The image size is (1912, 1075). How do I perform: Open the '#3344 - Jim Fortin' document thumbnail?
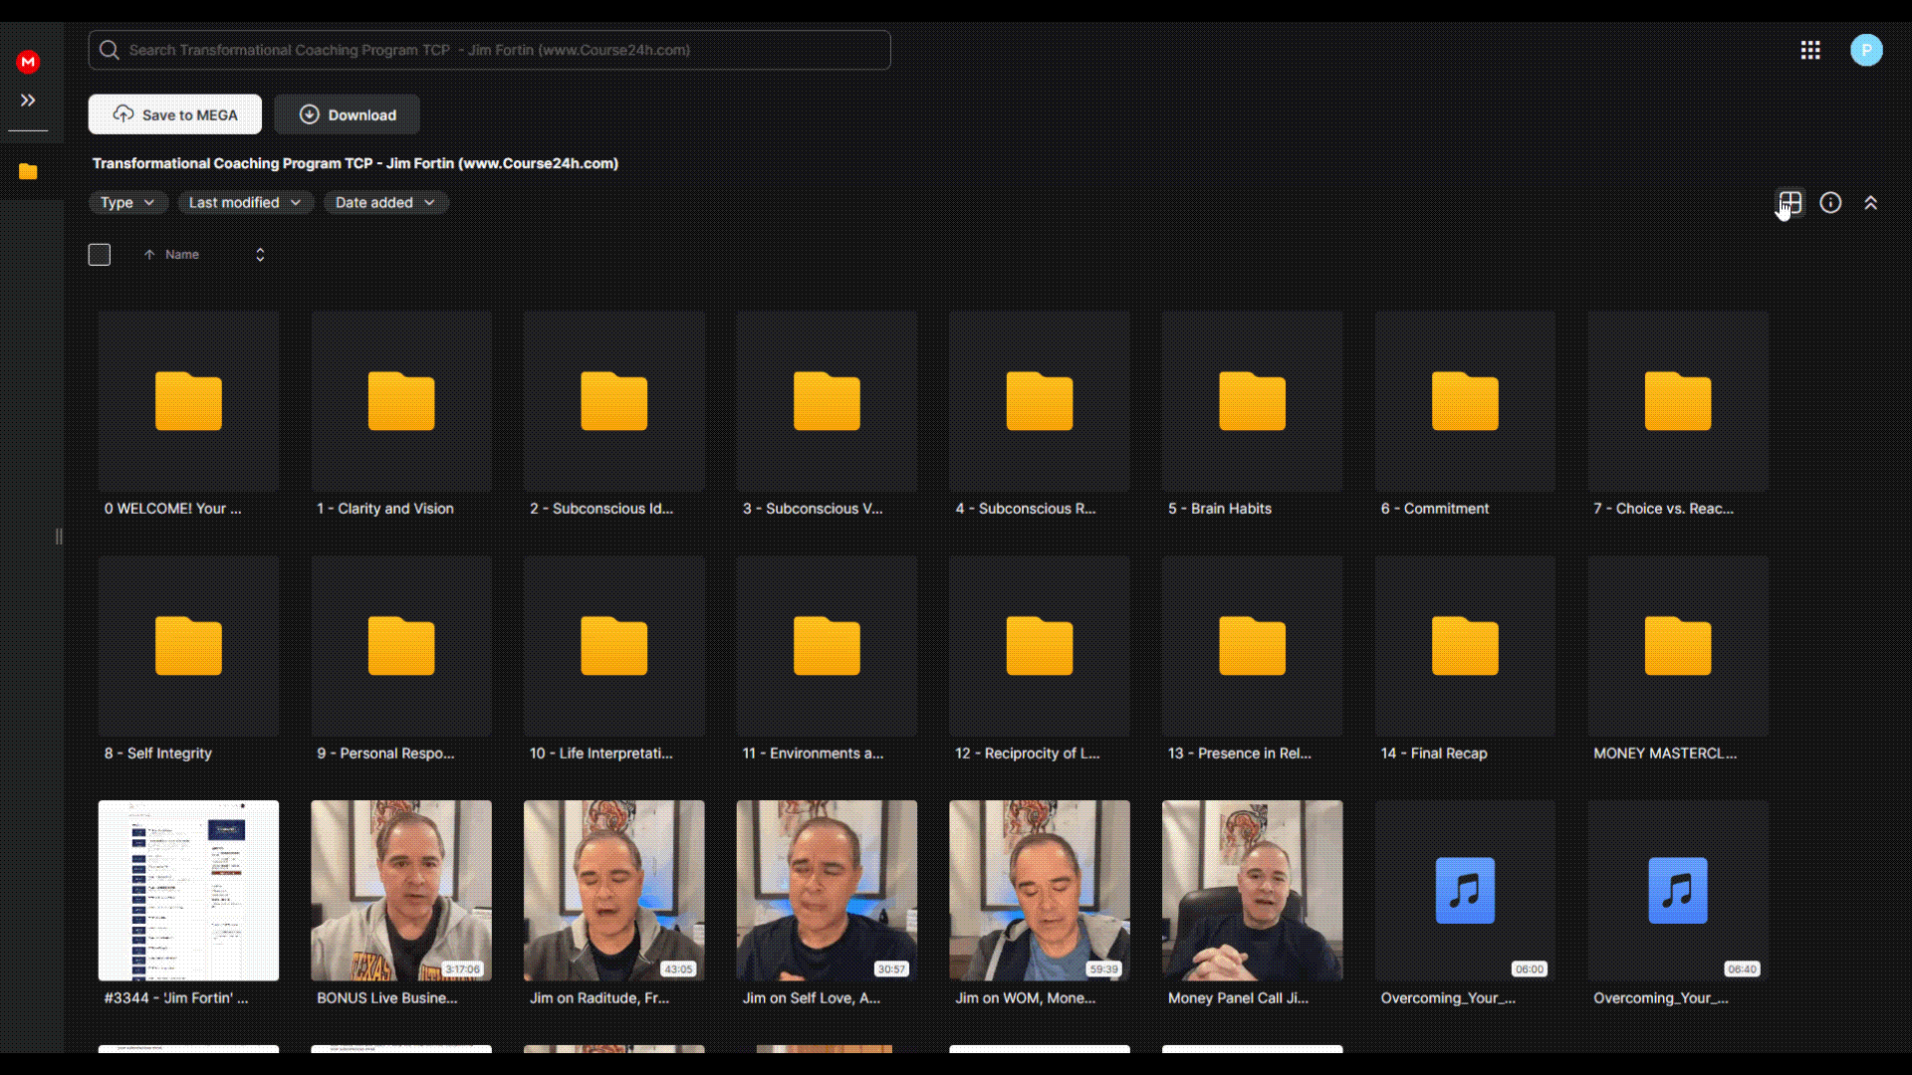coord(188,890)
